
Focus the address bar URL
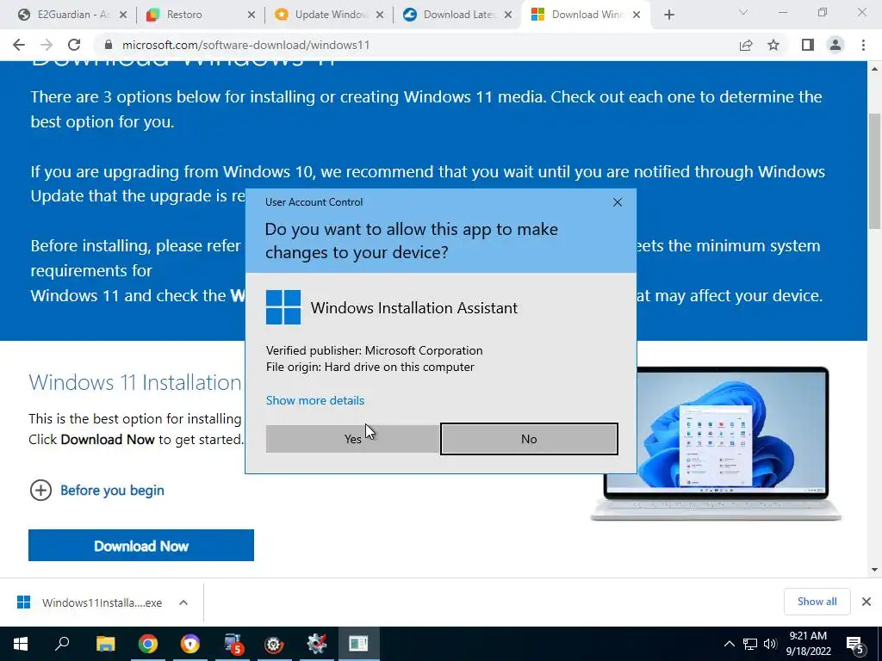(245, 45)
